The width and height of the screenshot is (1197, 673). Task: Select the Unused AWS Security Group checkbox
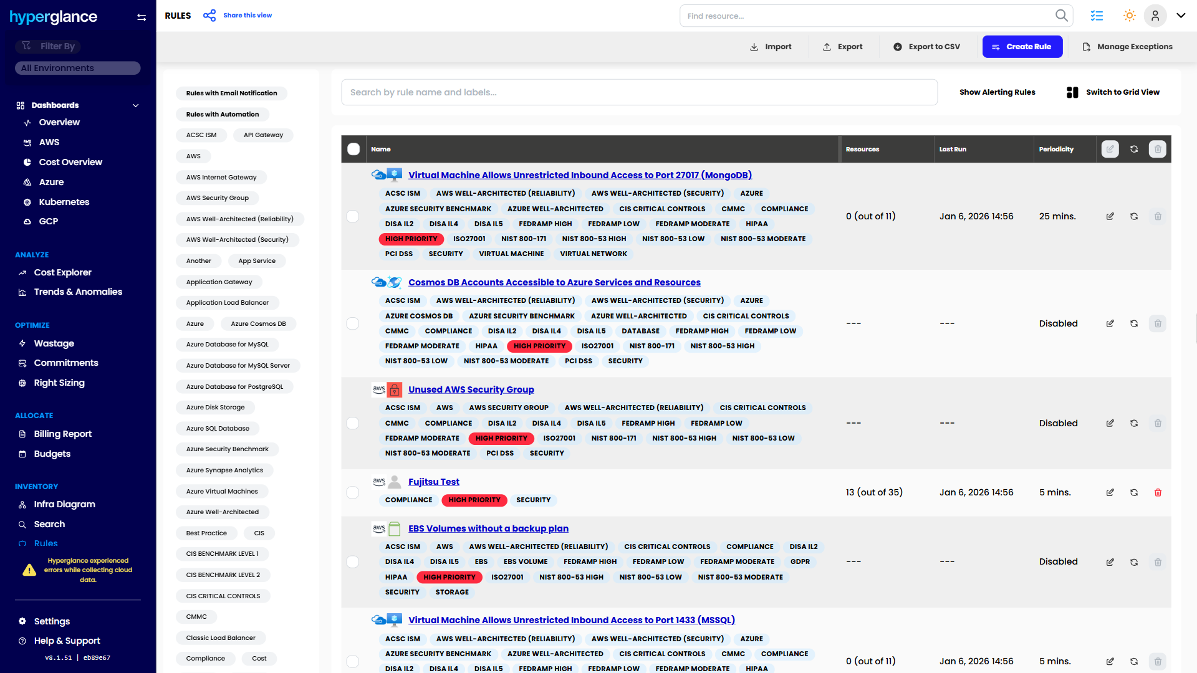pos(353,423)
